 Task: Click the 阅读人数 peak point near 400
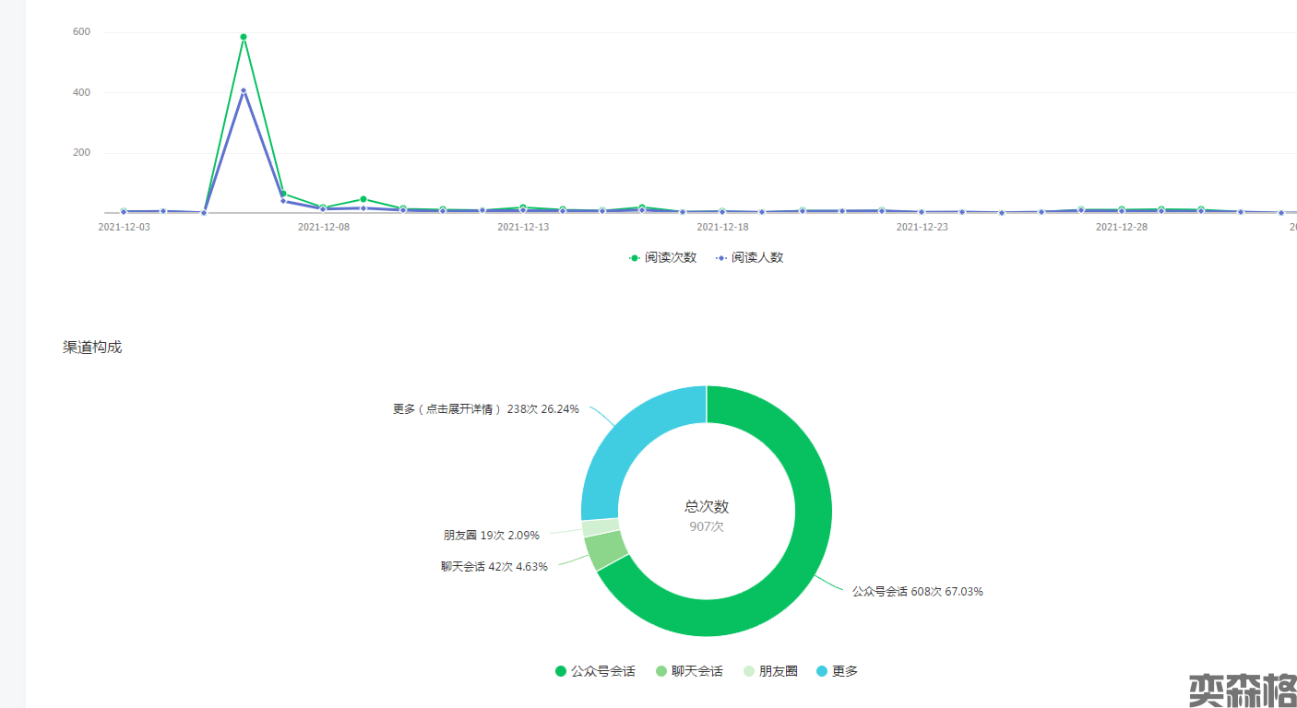coord(244,90)
